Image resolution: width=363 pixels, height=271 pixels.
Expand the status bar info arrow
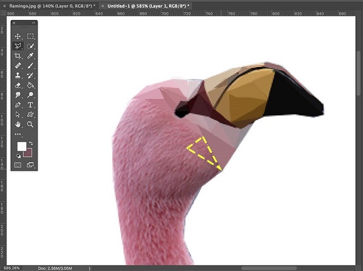coord(90,269)
